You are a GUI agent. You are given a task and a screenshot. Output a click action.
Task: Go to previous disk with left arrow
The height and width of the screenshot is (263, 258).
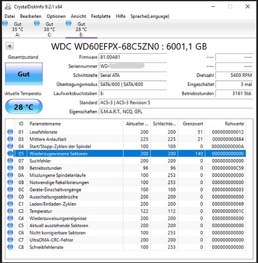(x=9, y=46)
